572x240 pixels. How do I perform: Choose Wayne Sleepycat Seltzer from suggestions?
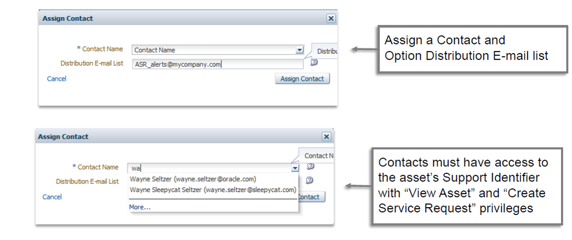point(212,189)
